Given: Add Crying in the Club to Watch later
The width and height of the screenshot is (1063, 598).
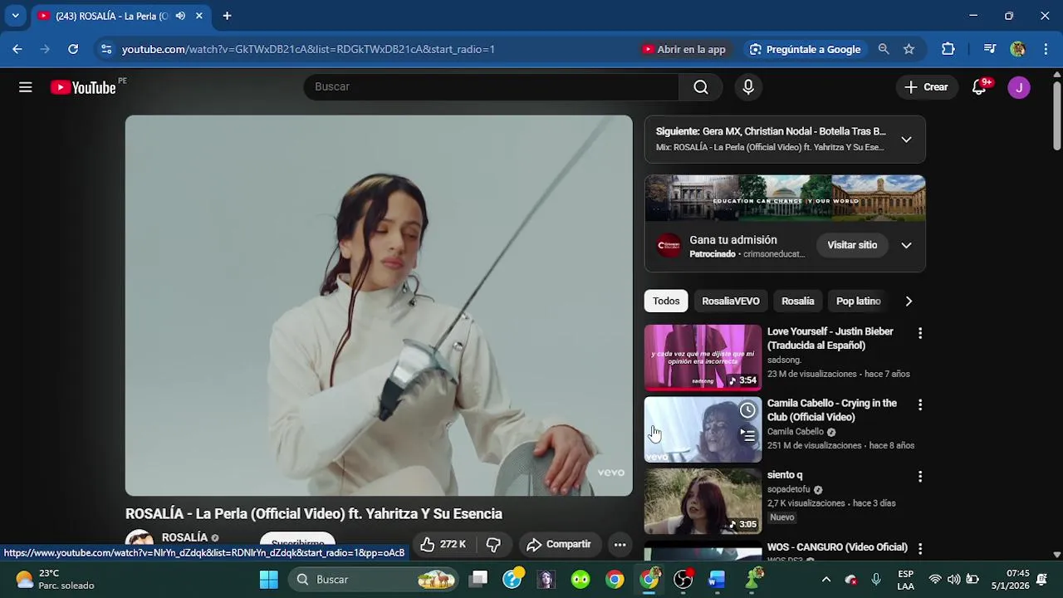Looking at the screenshot, I should click(x=747, y=410).
